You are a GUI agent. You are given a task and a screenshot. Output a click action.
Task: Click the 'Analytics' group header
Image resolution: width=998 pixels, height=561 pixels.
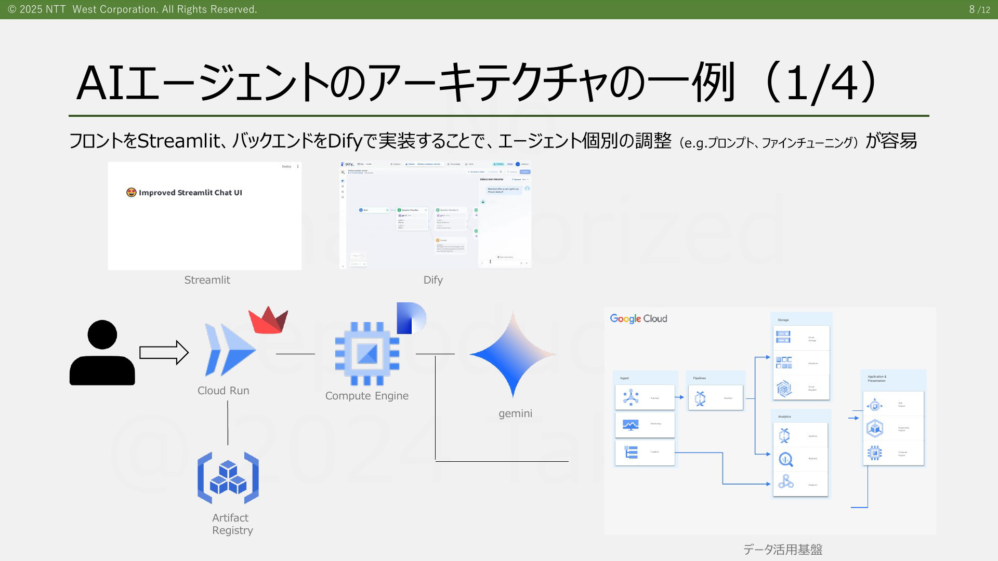click(x=784, y=417)
